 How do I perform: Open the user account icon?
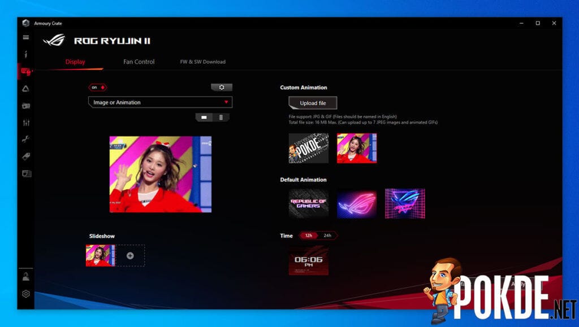tap(26, 277)
